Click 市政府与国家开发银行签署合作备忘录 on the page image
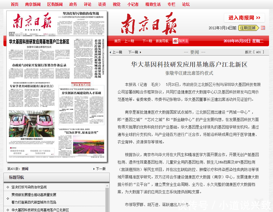 [x=39, y=65]
